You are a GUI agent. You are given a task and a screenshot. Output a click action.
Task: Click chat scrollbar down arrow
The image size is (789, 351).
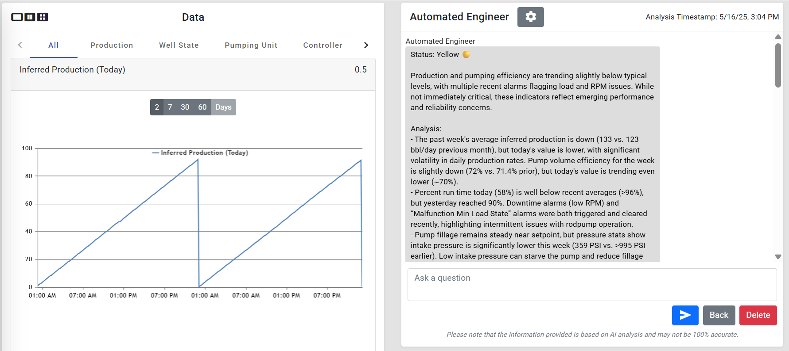[x=778, y=257]
